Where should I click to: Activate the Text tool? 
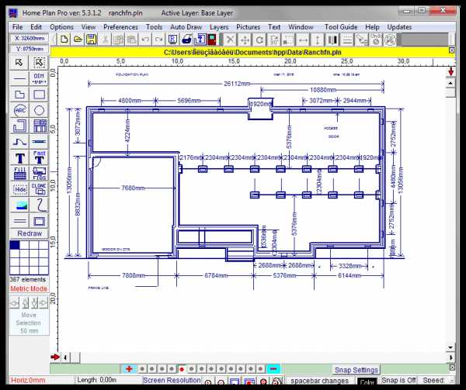pyautogui.click(x=20, y=157)
